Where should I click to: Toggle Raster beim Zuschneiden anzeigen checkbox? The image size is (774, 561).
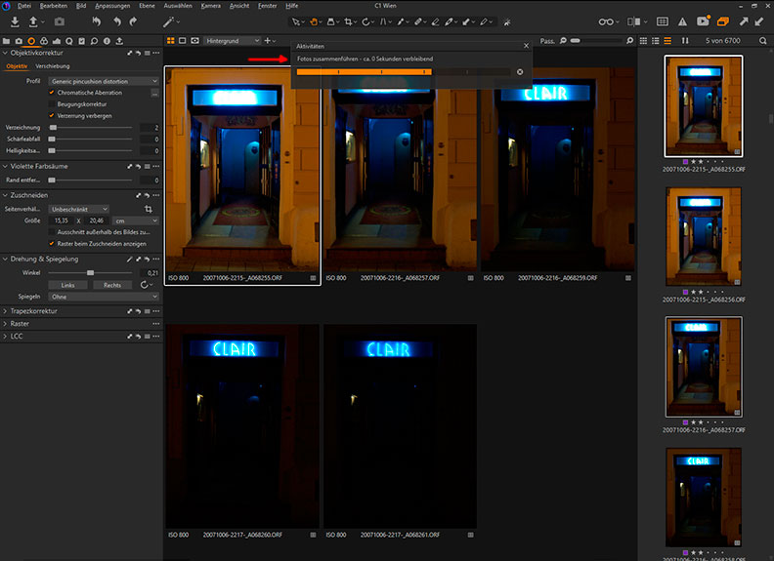(x=52, y=244)
